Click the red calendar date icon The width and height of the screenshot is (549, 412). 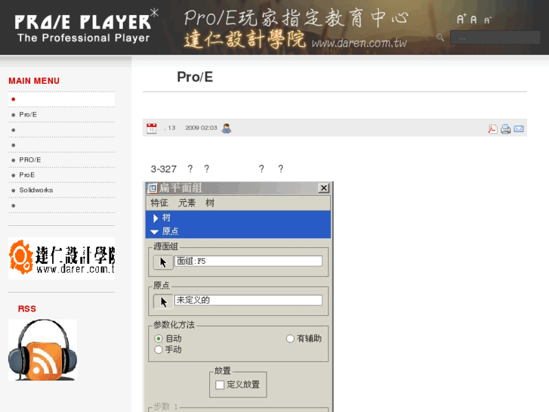(x=152, y=128)
